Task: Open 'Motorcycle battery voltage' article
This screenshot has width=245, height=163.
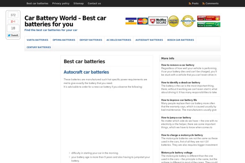Action: (x=177, y=152)
